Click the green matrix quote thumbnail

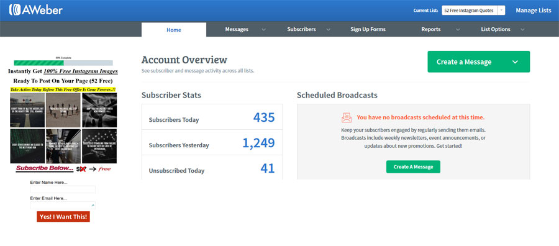point(27,146)
